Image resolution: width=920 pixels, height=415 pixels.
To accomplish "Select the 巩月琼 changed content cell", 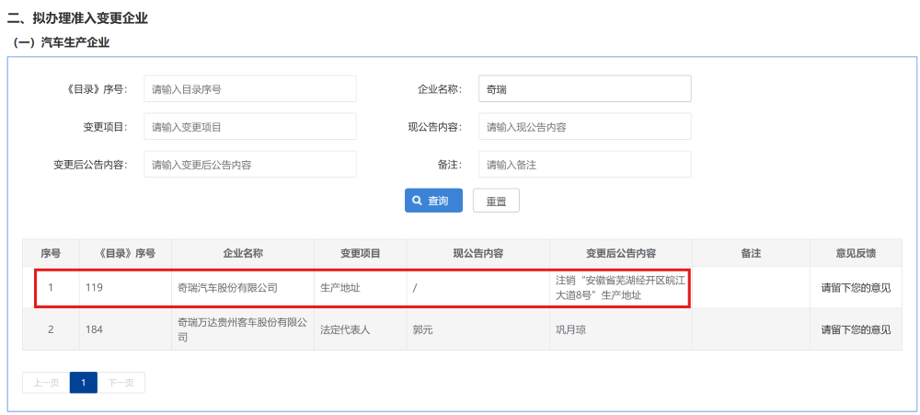I will click(x=621, y=330).
